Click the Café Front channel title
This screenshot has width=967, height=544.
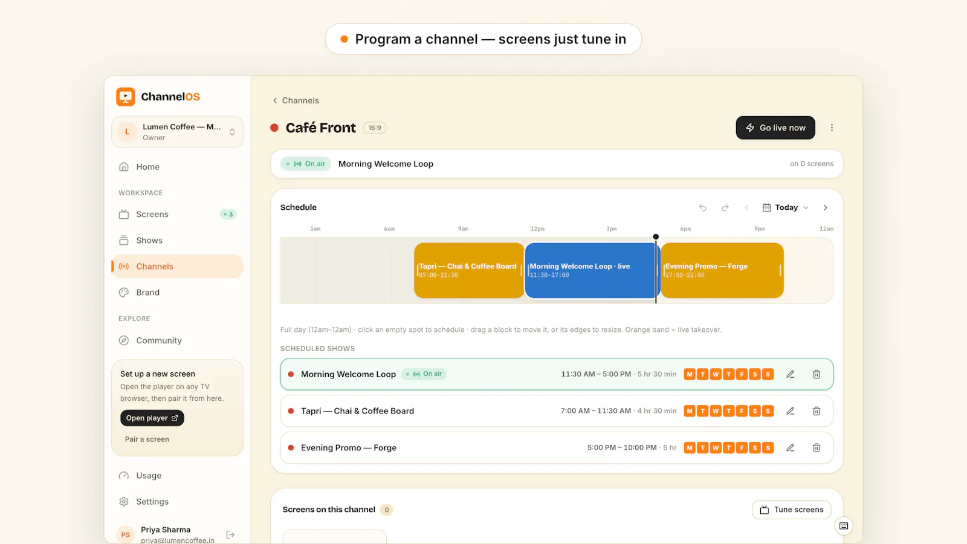[x=320, y=128]
